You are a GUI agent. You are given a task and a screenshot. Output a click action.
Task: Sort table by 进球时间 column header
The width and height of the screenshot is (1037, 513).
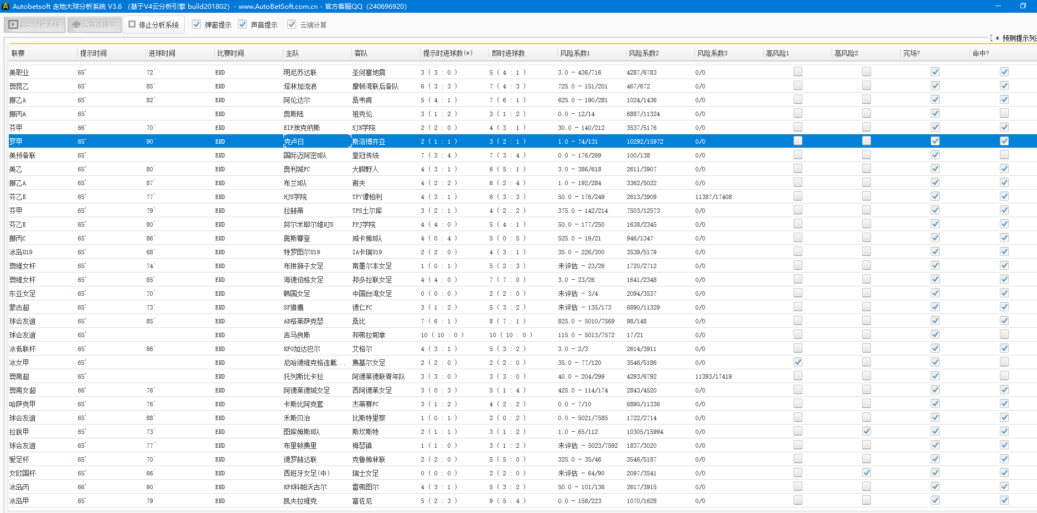[x=162, y=54]
